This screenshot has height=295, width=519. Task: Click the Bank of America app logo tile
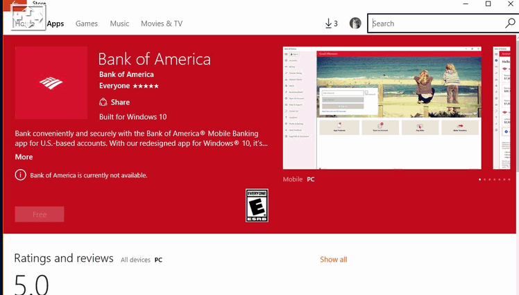point(51,82)
